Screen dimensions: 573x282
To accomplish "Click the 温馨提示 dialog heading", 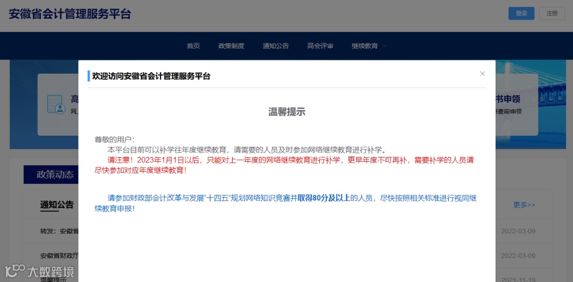I will 287,112.
